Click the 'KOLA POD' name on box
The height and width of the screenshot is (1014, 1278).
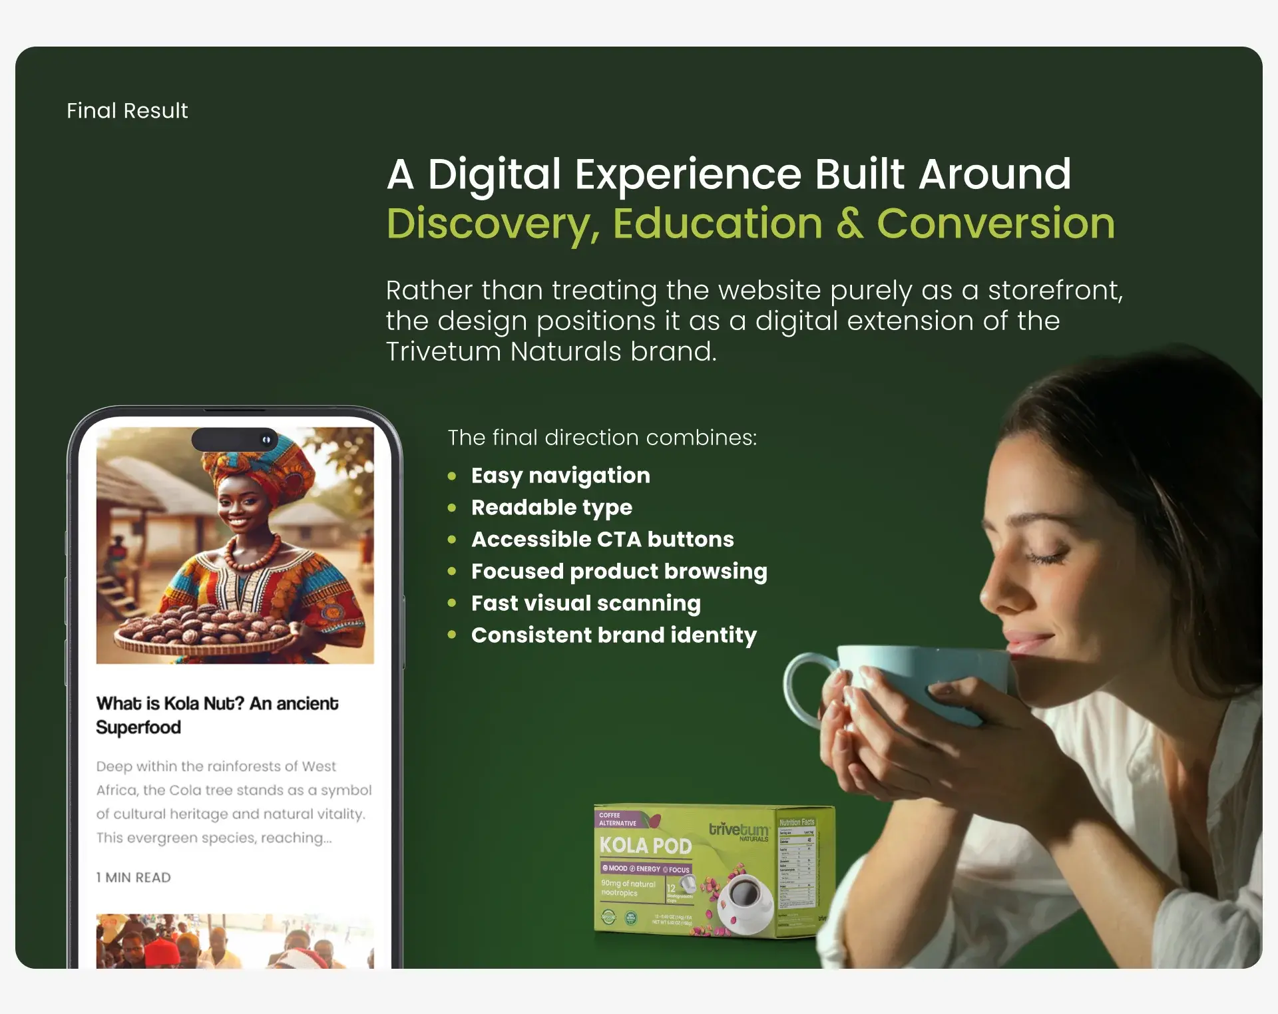(645, 846)
